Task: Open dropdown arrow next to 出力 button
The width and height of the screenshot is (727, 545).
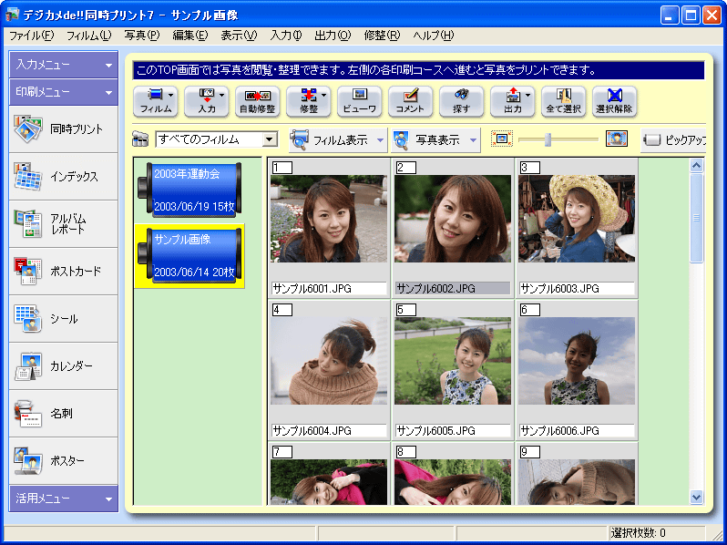Action: tap(528, 95)
